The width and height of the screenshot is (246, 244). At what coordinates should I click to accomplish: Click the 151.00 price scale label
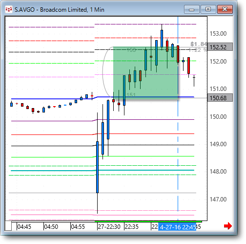point(218,89)
